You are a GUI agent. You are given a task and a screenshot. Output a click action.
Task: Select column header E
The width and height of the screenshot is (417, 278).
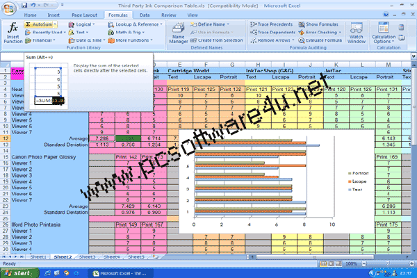[180, 65]
